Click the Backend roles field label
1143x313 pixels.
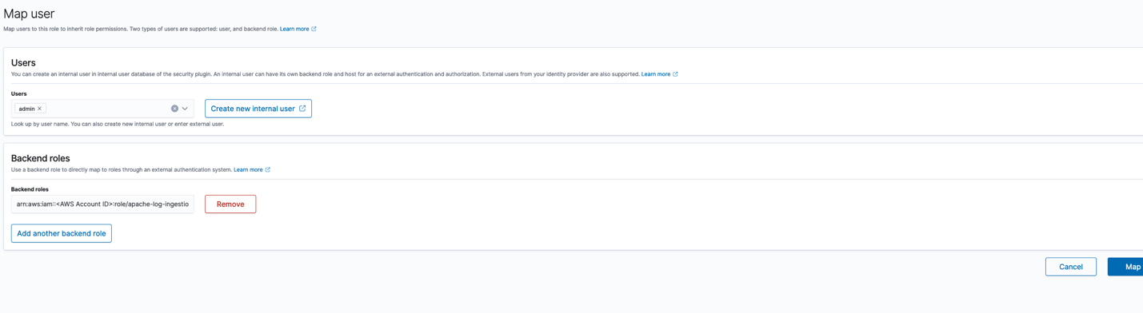coord(30,189)
